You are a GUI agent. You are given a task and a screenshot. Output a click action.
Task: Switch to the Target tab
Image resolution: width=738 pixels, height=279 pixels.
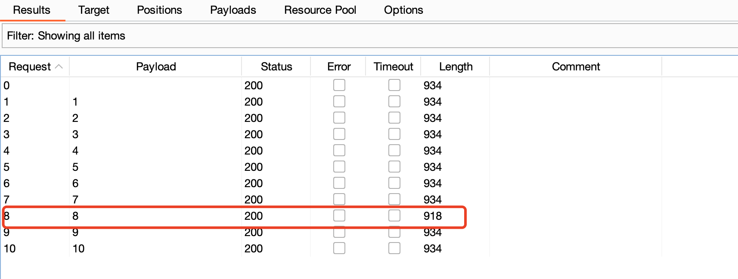[93, 10]
